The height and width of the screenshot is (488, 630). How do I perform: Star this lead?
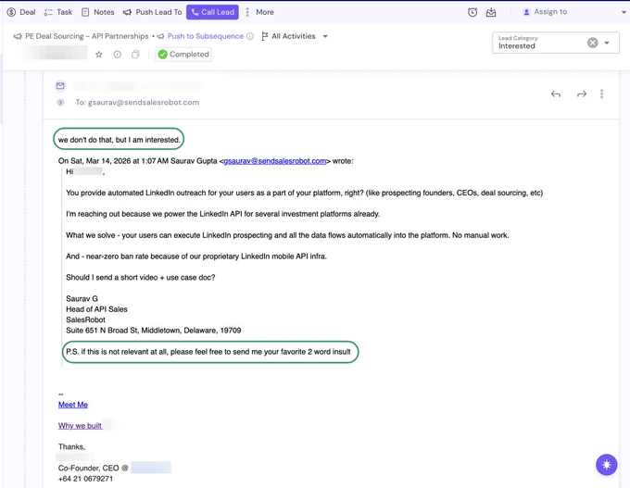click(x=99, y=55)
